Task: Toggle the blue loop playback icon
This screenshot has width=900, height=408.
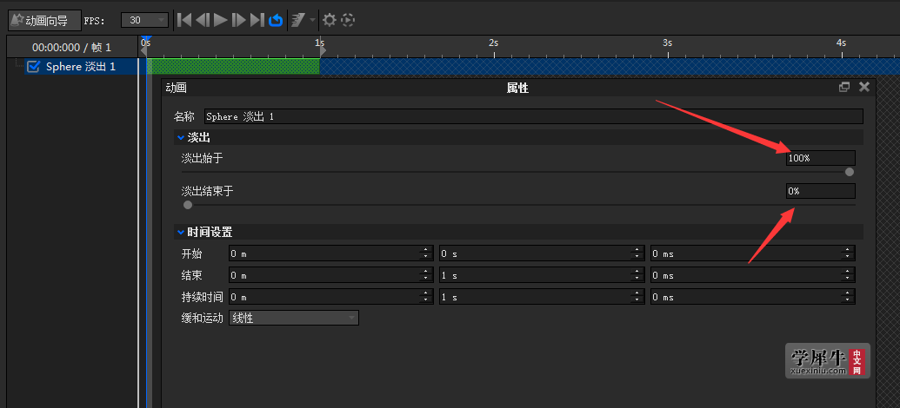Action: pos(276,21)
